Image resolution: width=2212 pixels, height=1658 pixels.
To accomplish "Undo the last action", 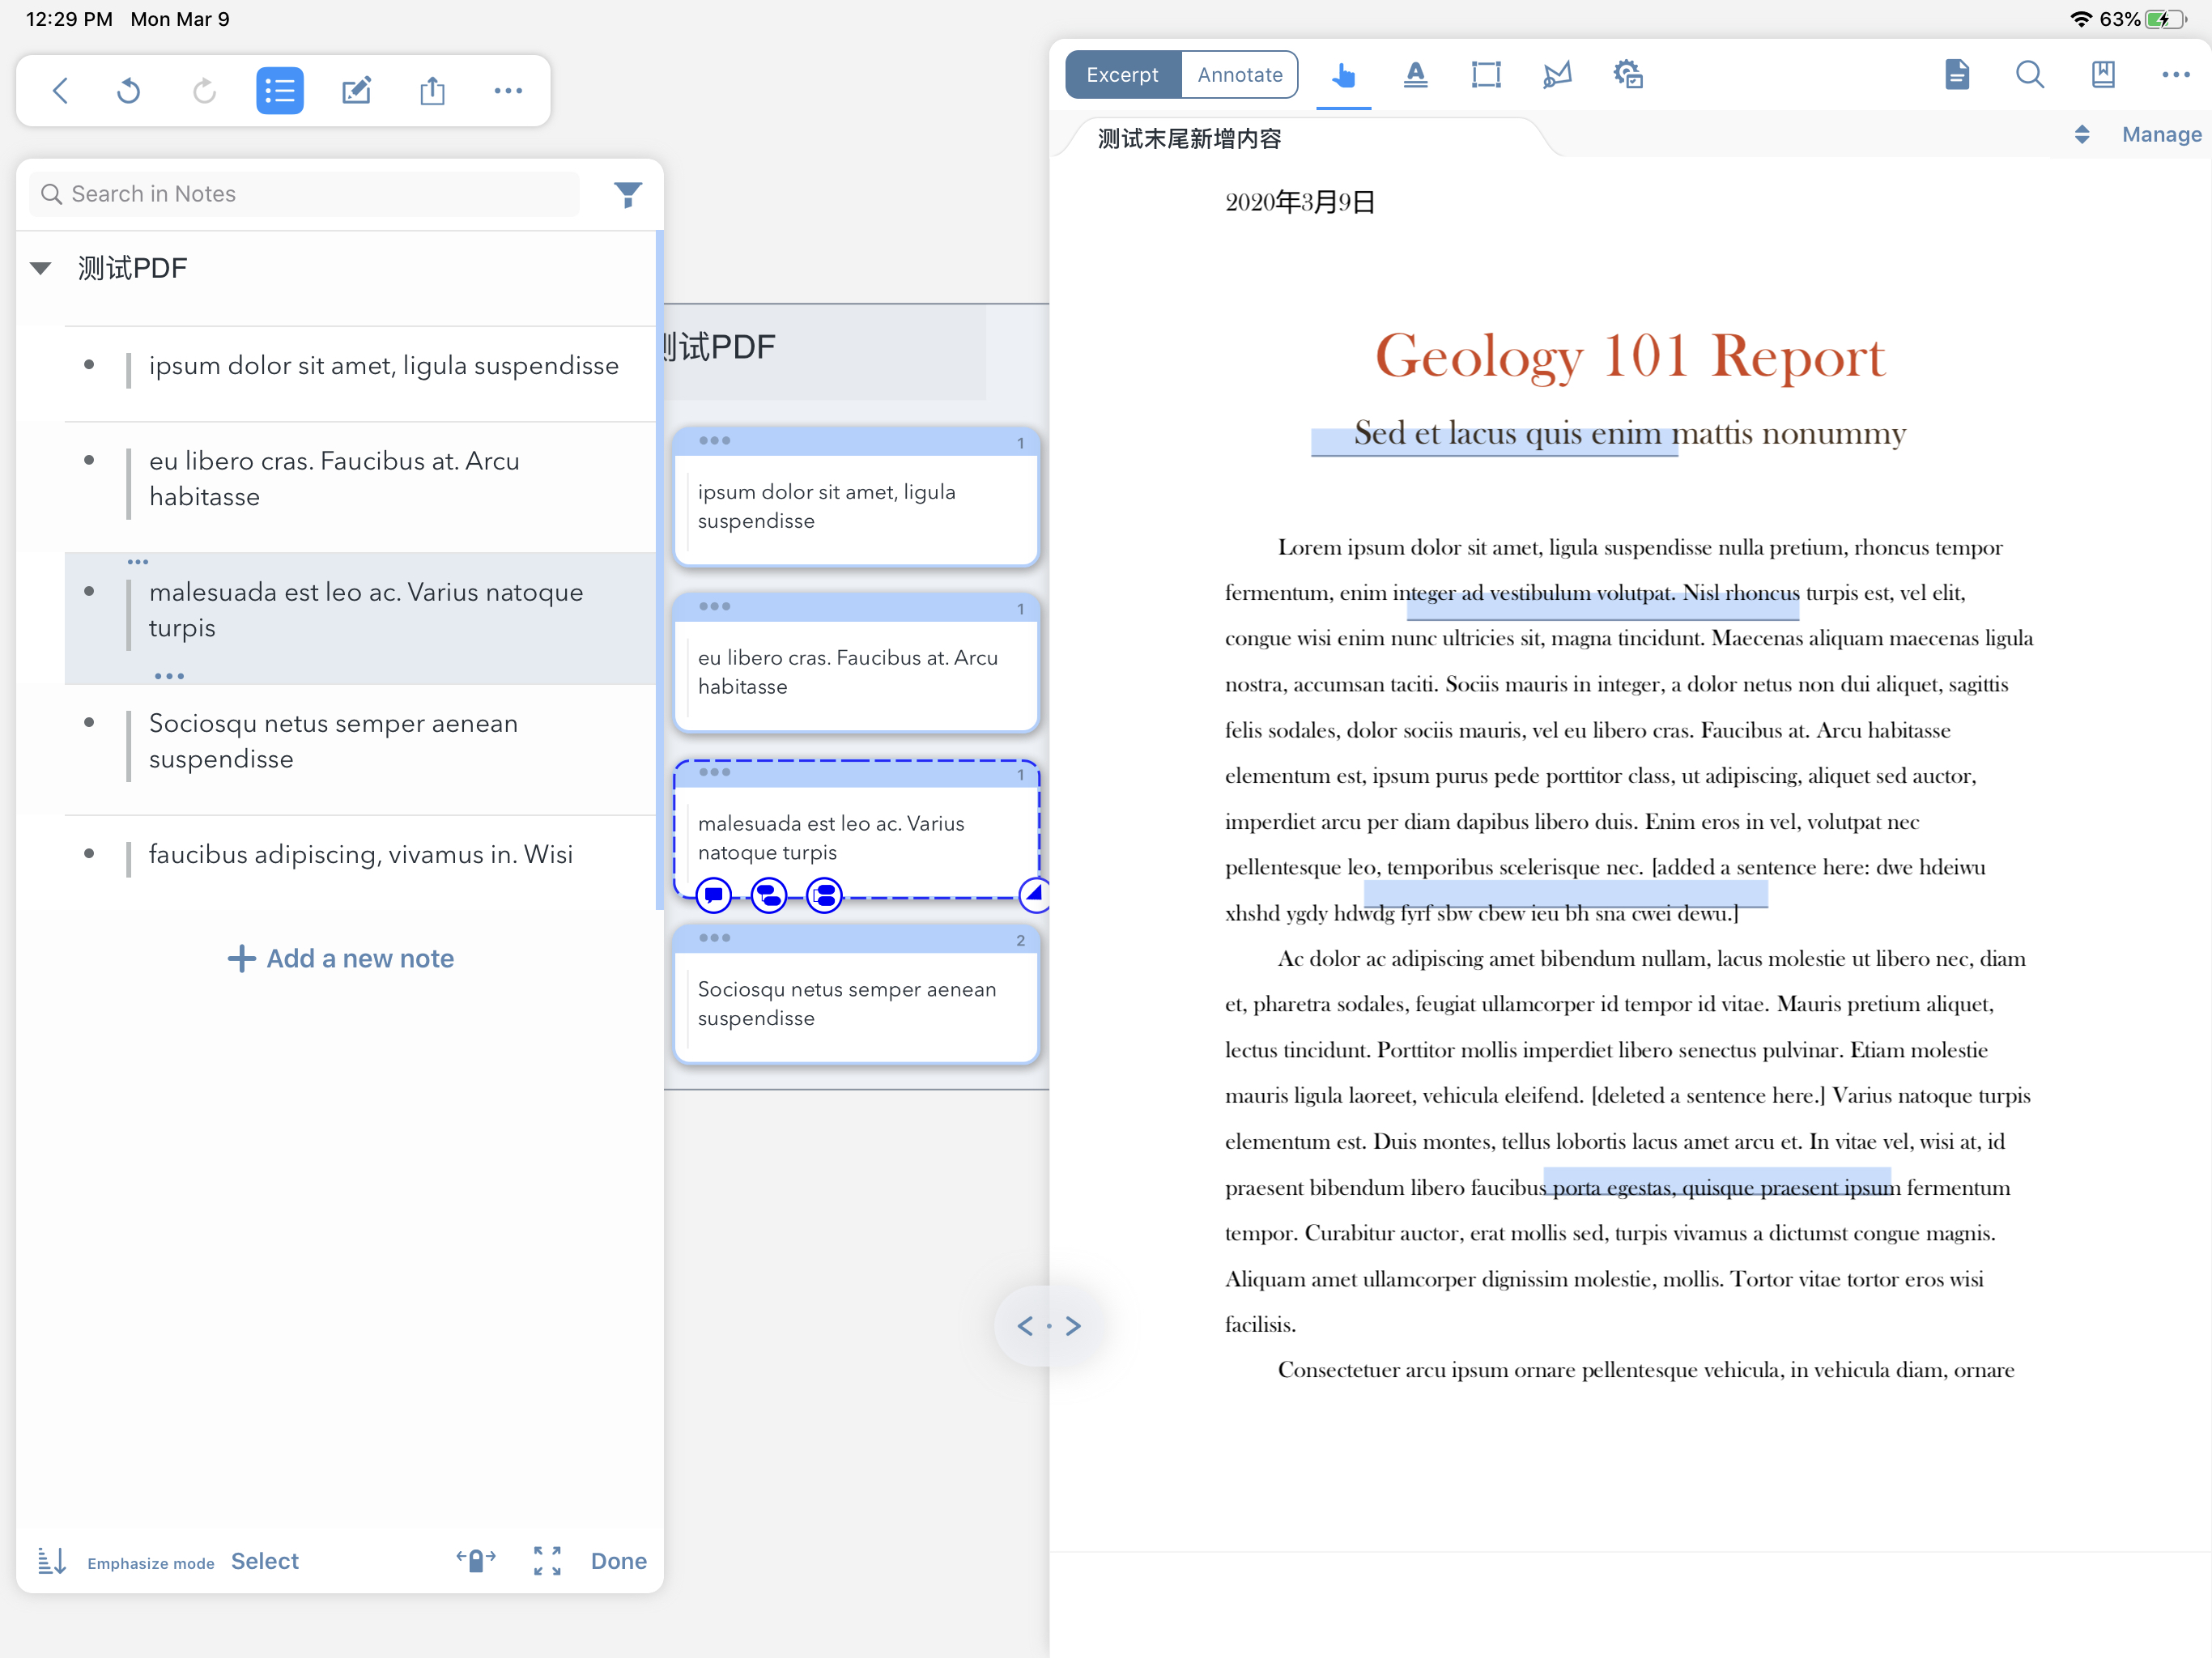I will point(129,91).
